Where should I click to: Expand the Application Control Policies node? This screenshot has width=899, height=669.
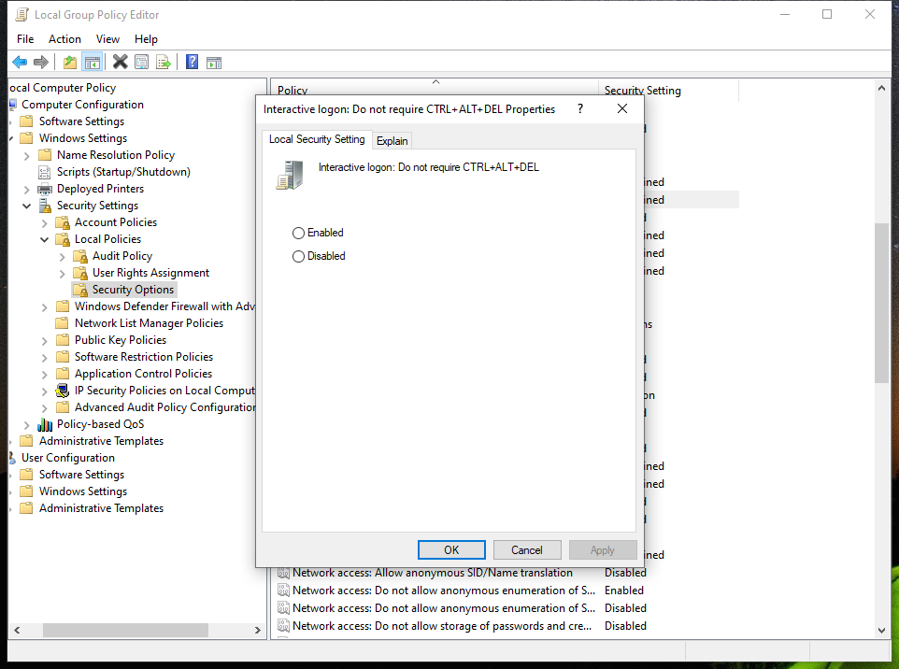pyautogui.click(x=44, y=375)
